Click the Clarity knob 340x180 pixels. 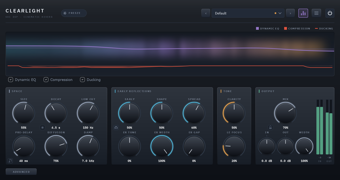pos(234,113)
